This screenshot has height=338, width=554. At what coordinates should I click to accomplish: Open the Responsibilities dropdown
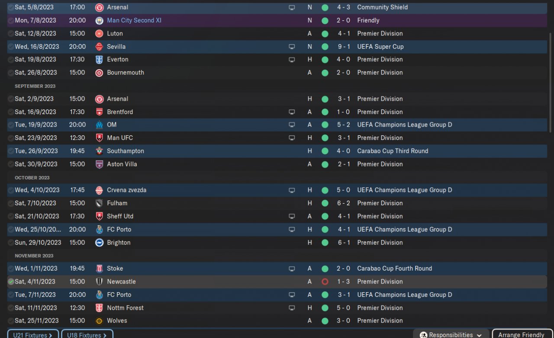pos(452,335)
